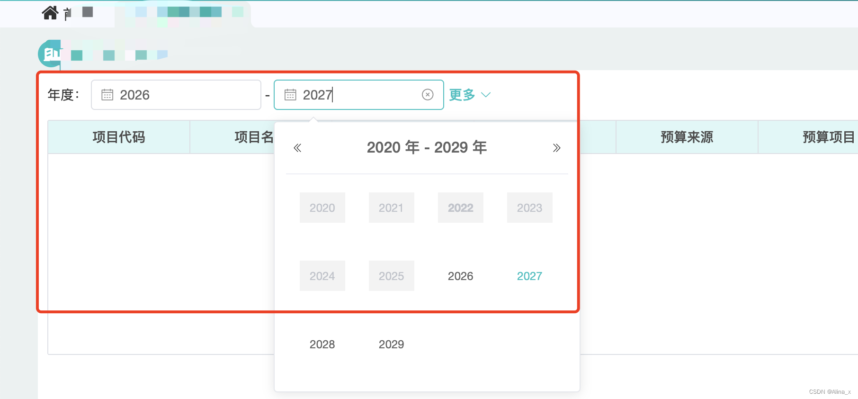Image resolution: width=858 pixels, height=399 pixels.
Task: Click the disabled year 2021
Action: [391, 208]
